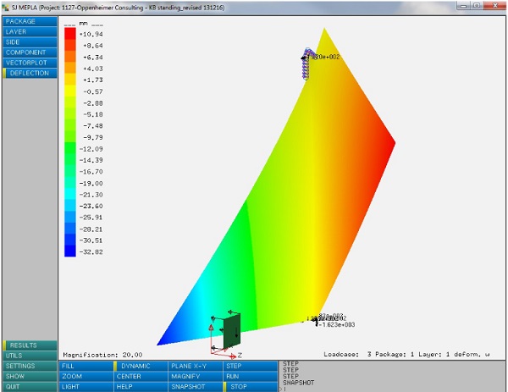508x392 pixels.
Task: Click the spring support icon at plate top
Action: (306, 64)
